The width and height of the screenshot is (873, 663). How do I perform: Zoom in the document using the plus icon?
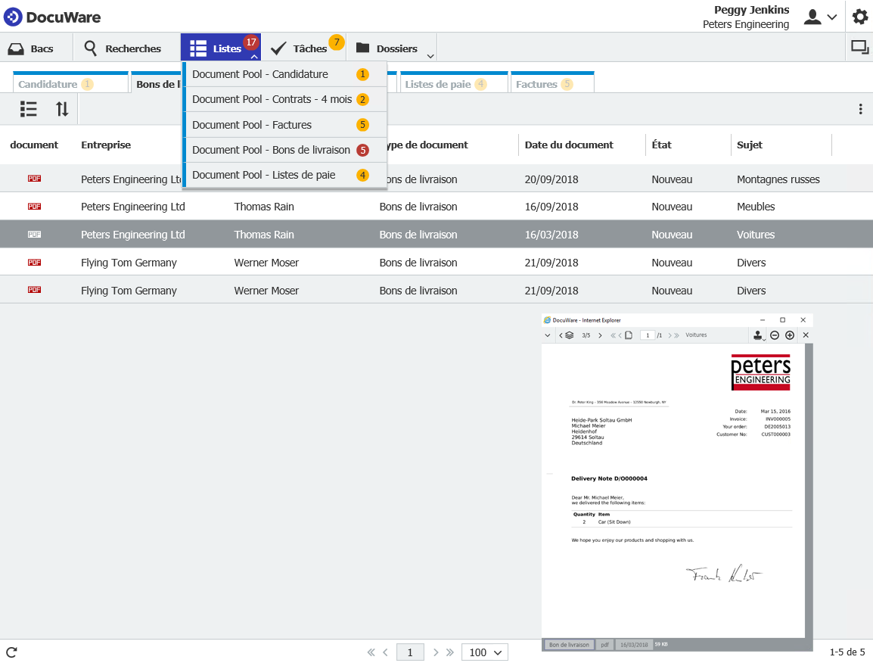[790, 335]
